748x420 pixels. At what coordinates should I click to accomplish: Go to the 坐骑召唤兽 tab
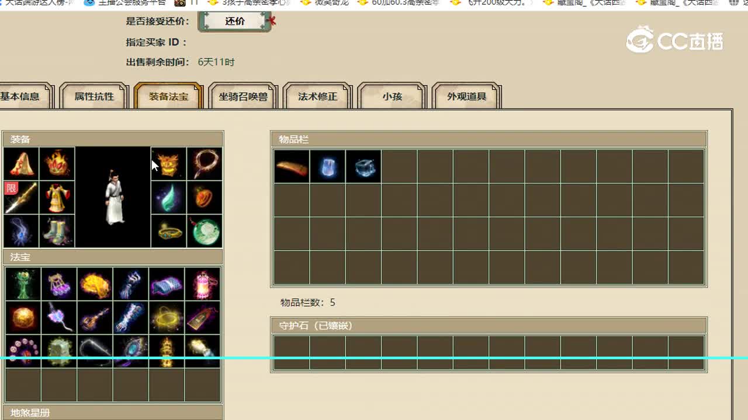243,96
